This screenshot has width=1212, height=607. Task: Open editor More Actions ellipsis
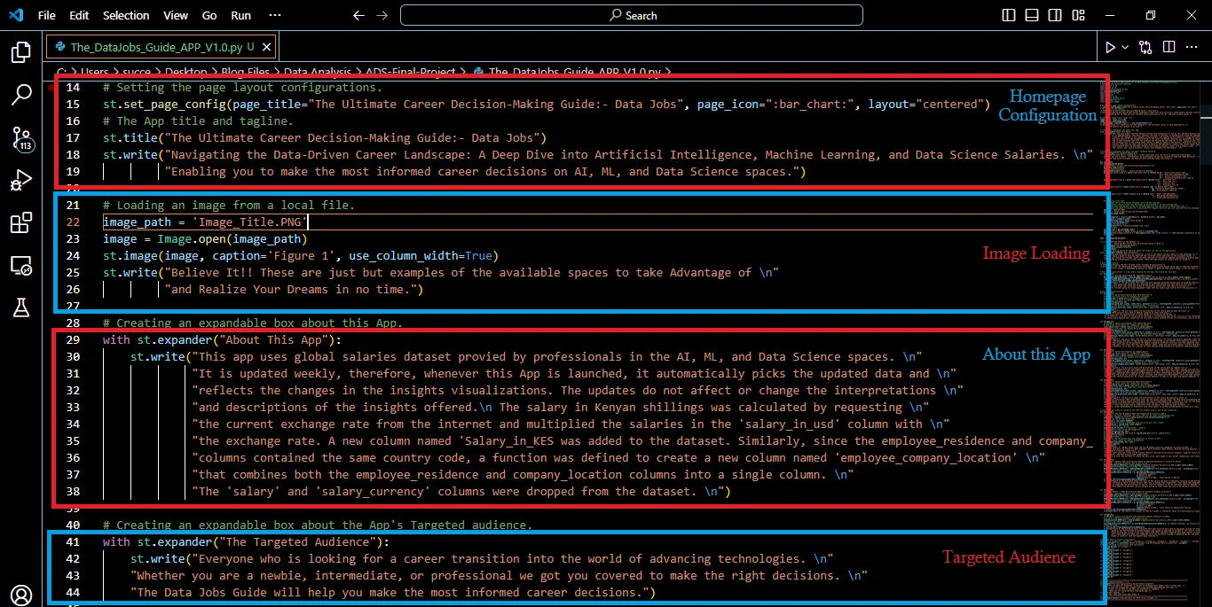1192,47
